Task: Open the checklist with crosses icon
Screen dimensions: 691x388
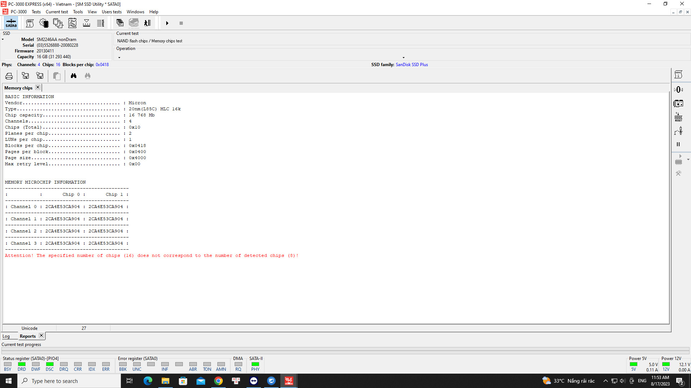Action: point(101,23)
